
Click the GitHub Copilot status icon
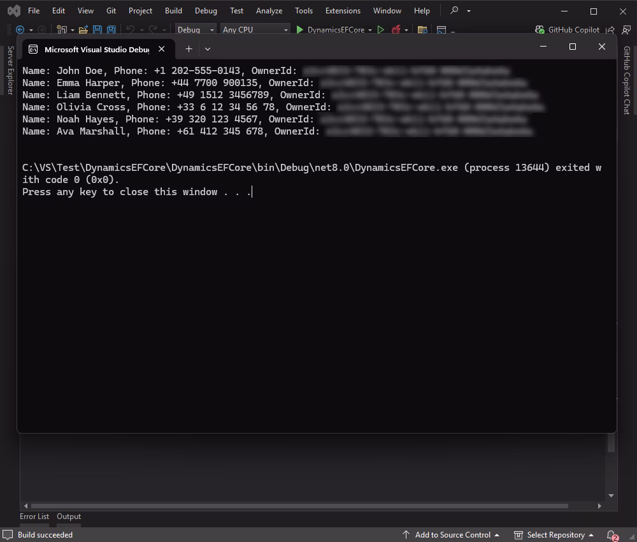[540, 30]
